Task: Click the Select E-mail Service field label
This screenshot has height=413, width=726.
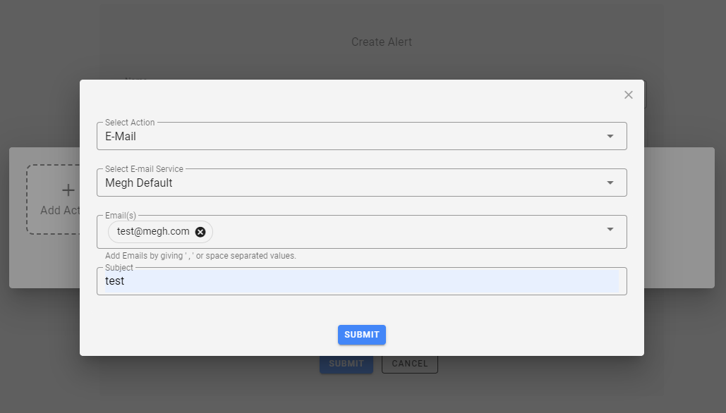Action: (x=144, y=169)
